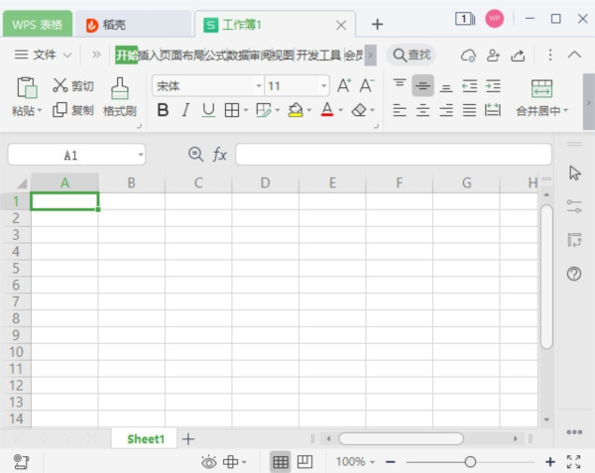Click the add new sheet plus icon

(188, 438)
